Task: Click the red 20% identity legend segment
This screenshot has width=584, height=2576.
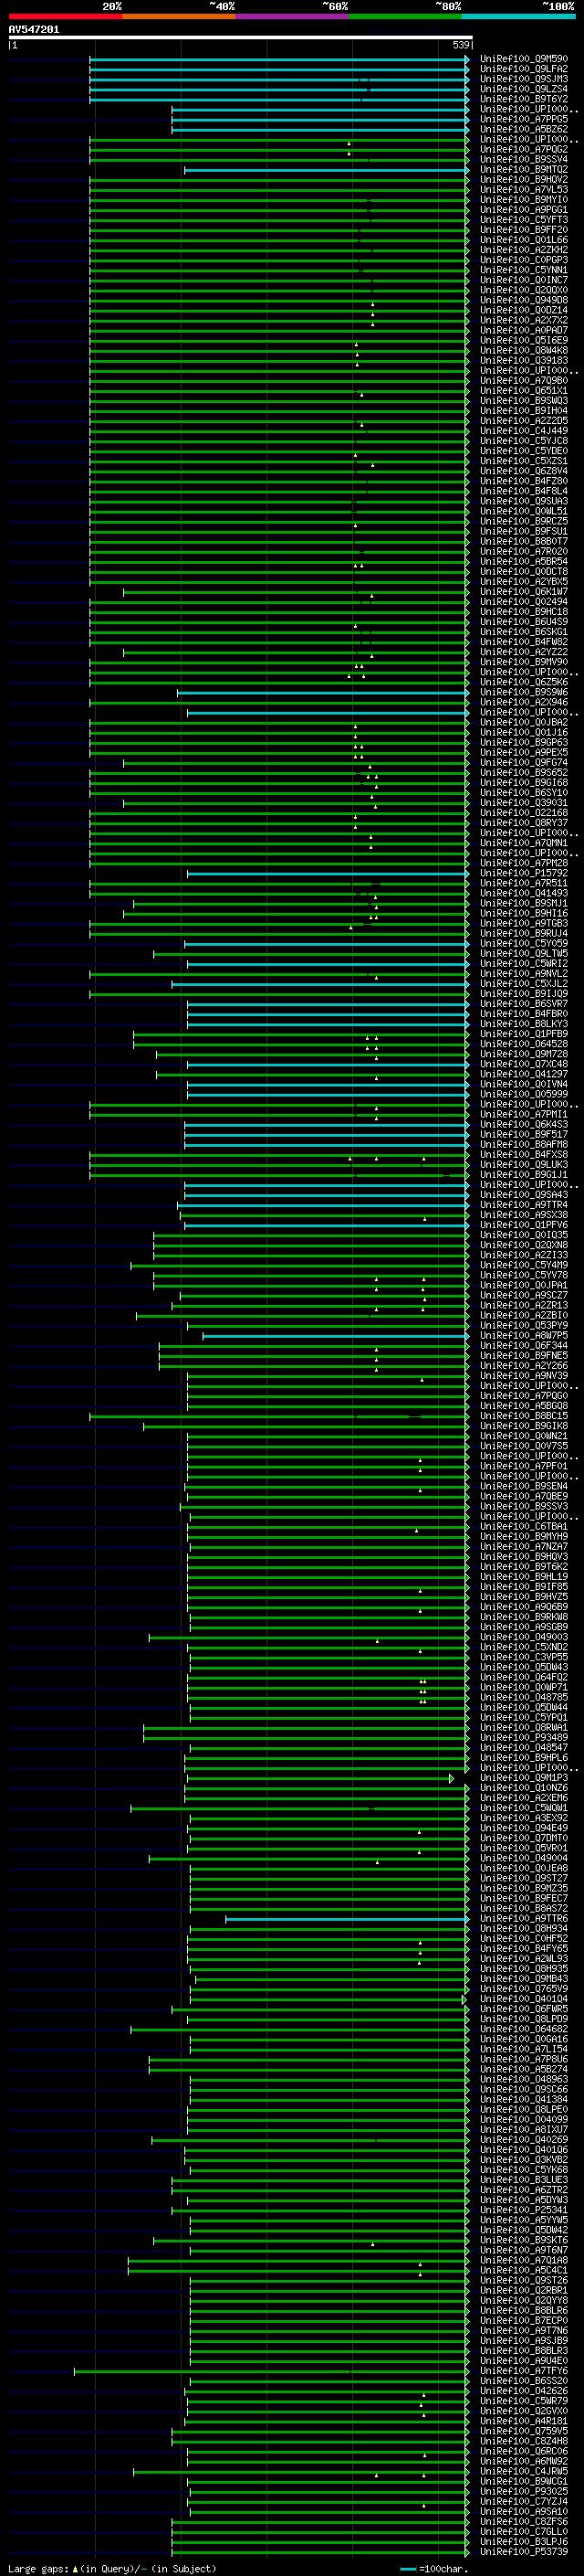Action: click(65, 16)
